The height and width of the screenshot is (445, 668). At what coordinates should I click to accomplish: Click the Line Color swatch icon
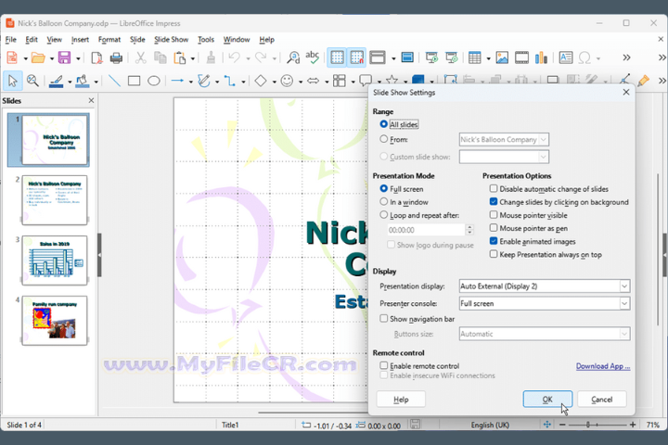point(57,81)
